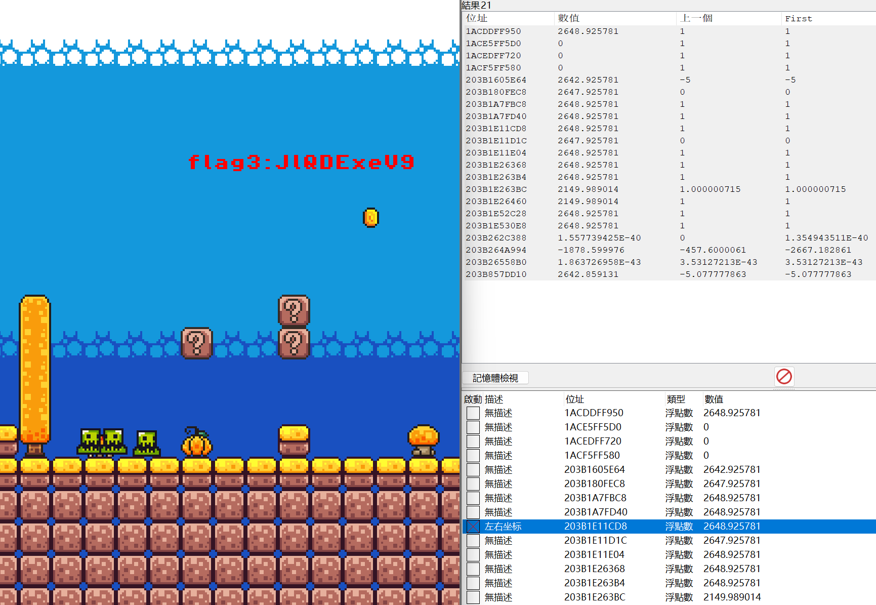Enable freeze checkbox for 1ACEDFF720 row

tap(473, 441)
